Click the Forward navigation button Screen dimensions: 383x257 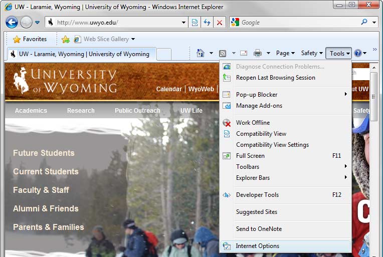(x=26, y=23)
